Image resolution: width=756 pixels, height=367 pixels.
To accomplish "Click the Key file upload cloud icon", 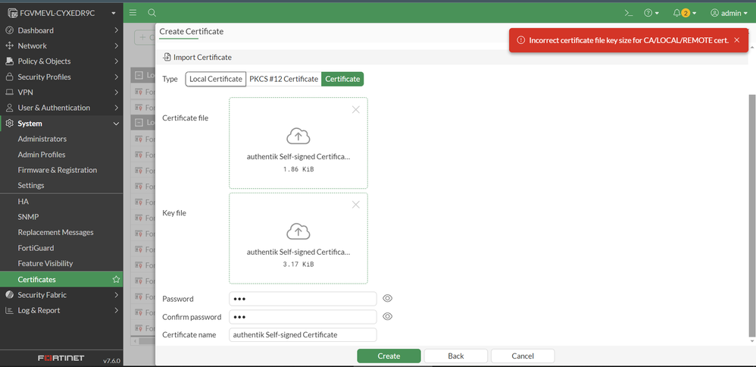I will pyautogui.click(x=298, y=232).
